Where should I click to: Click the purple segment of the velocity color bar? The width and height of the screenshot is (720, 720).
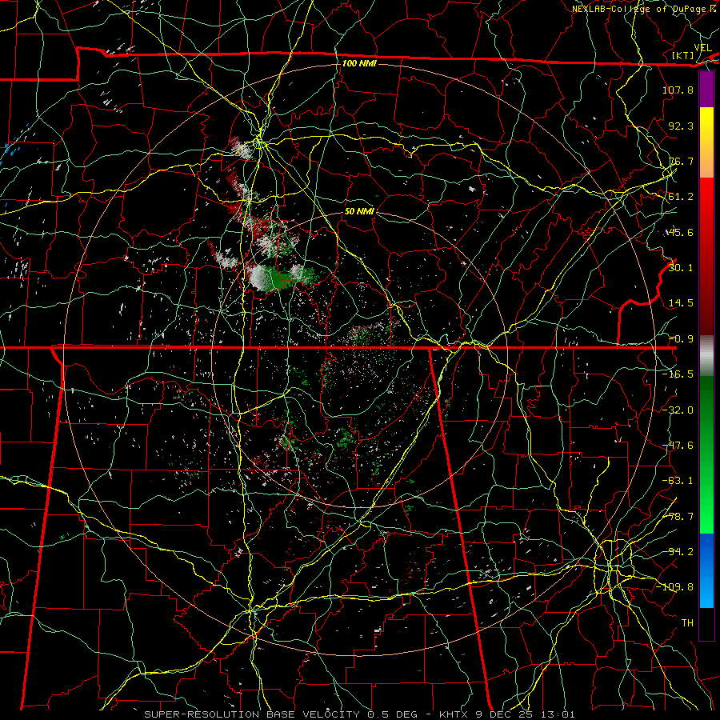coord(706,90)
